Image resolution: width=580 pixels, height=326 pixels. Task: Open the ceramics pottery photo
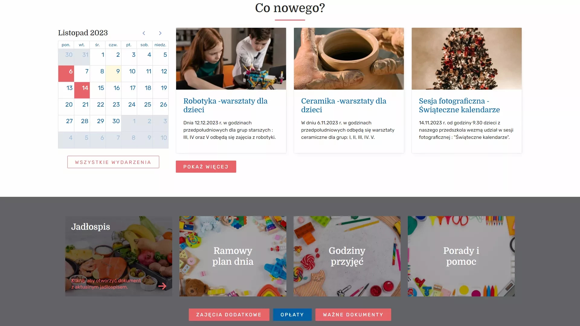click(x=349, y=59)
